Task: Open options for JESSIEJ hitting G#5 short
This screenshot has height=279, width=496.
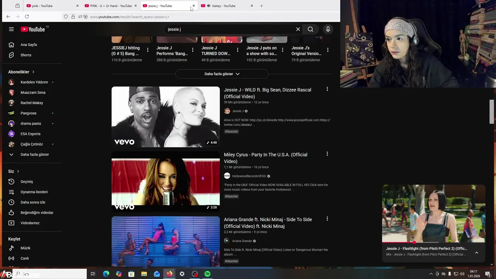Action: click(148, 50)
